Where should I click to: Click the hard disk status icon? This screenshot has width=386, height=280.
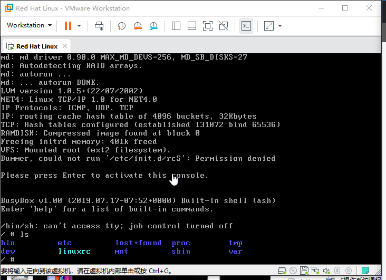282,271
